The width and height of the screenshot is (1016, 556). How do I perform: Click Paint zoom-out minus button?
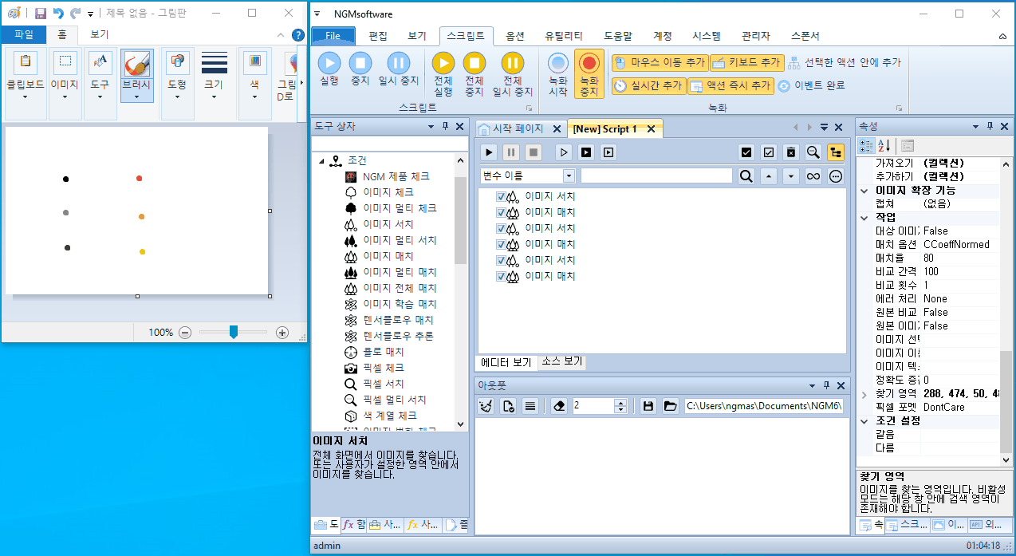tap(185, 333)
